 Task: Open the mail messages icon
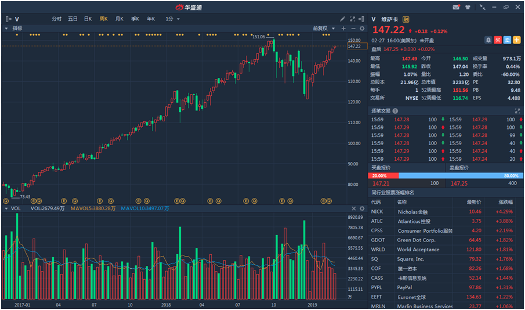click(456, 7)
